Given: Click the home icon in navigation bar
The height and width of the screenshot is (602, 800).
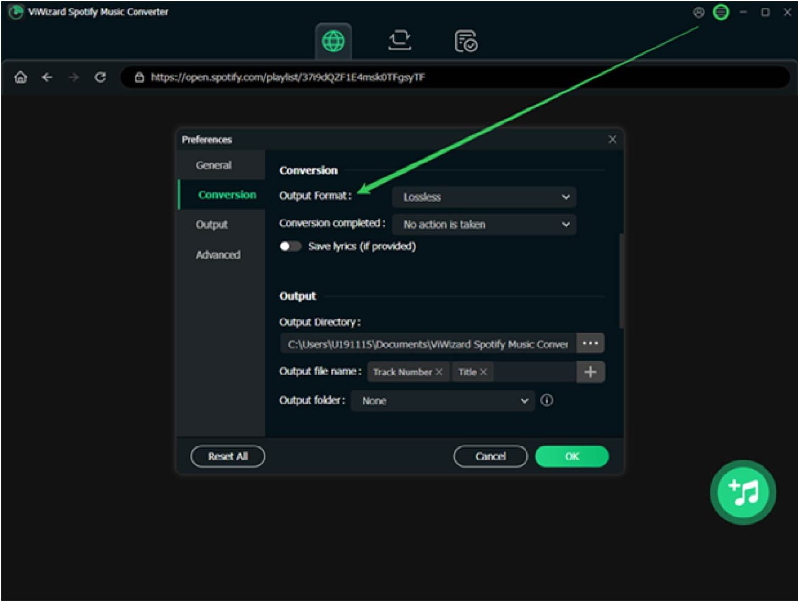Looking at the screenshot, I should click(x=21, y=77).
